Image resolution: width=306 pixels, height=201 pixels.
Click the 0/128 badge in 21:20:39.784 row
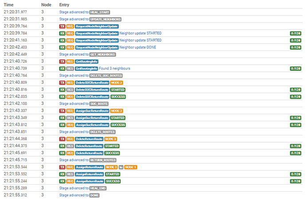295,33
